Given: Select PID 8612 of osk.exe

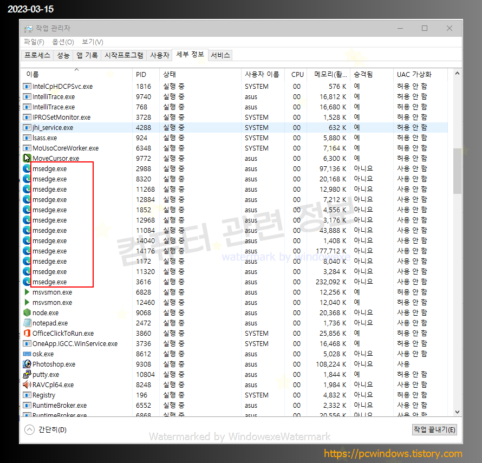Looking at the screenshot, I should point(144,354).
